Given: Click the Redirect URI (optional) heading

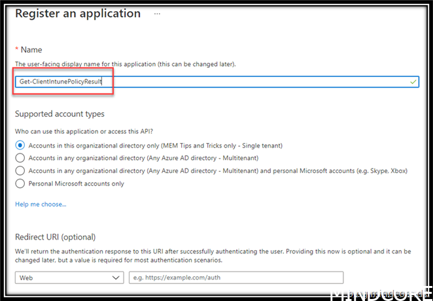Looking at the screenshot, I should point(55,236).
